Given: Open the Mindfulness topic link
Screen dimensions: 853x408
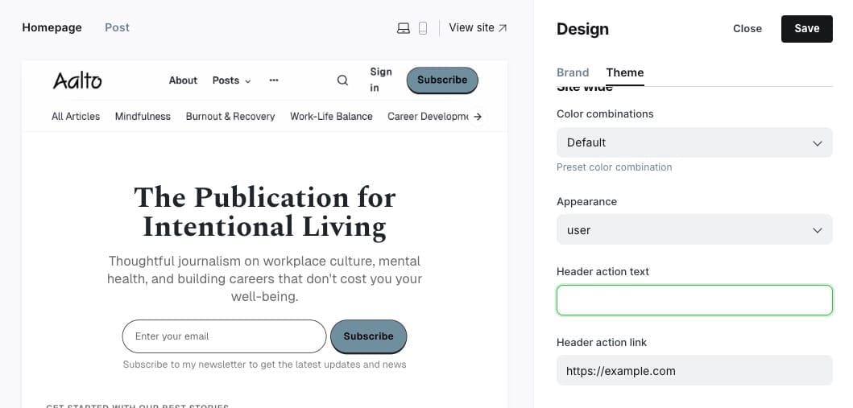Looking at the screenshot, I should click(143, 117).
